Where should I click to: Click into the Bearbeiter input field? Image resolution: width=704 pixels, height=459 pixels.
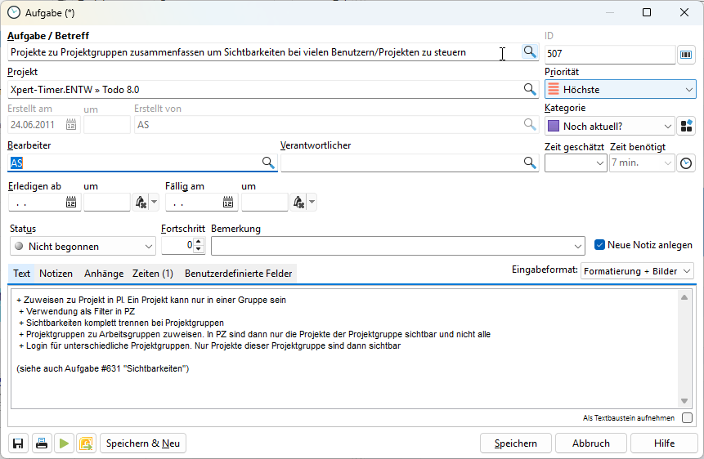[x=135, y=163]
